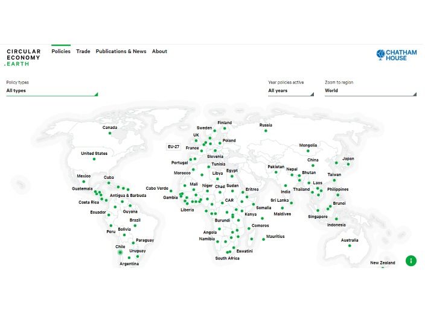Screen dimensions: 425x318
Task: Click the Paraguay label
Action: 145,240
